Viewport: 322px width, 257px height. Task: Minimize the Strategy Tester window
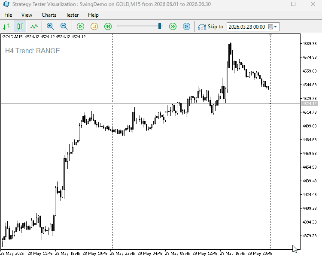[274, 4]
